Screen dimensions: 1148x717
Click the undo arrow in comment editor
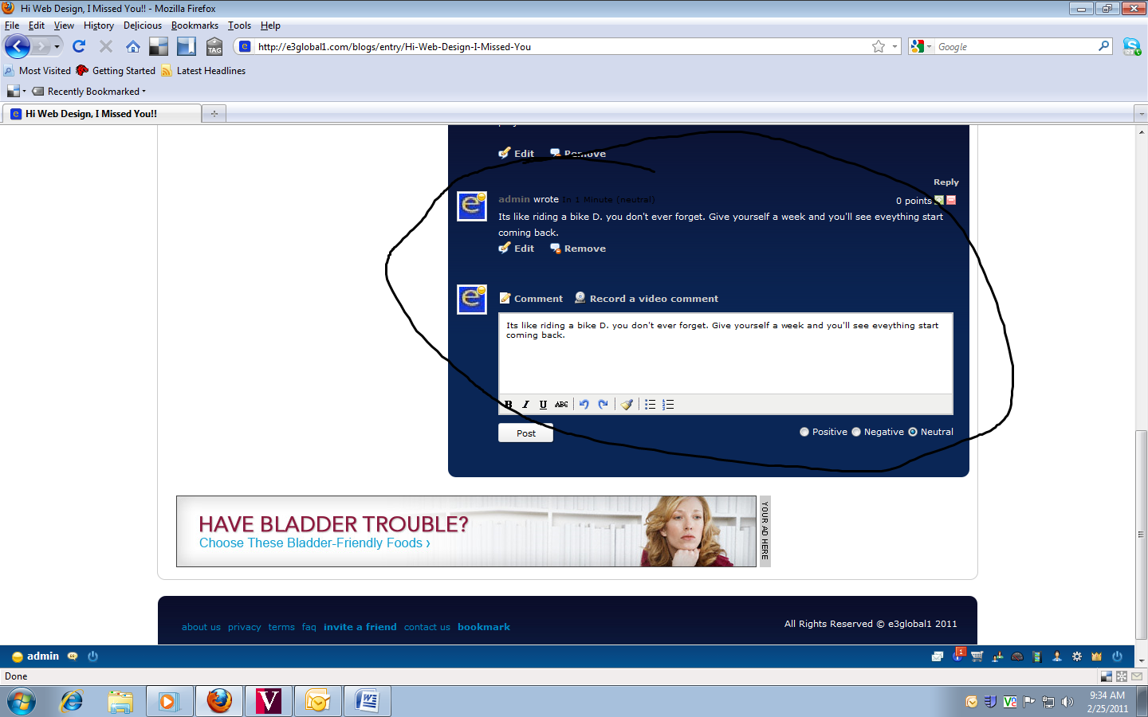coord(584,405)
